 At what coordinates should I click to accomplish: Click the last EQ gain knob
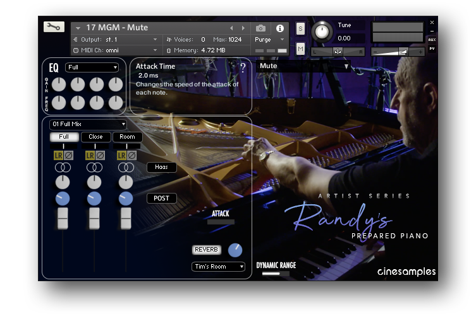click(116, 84)
